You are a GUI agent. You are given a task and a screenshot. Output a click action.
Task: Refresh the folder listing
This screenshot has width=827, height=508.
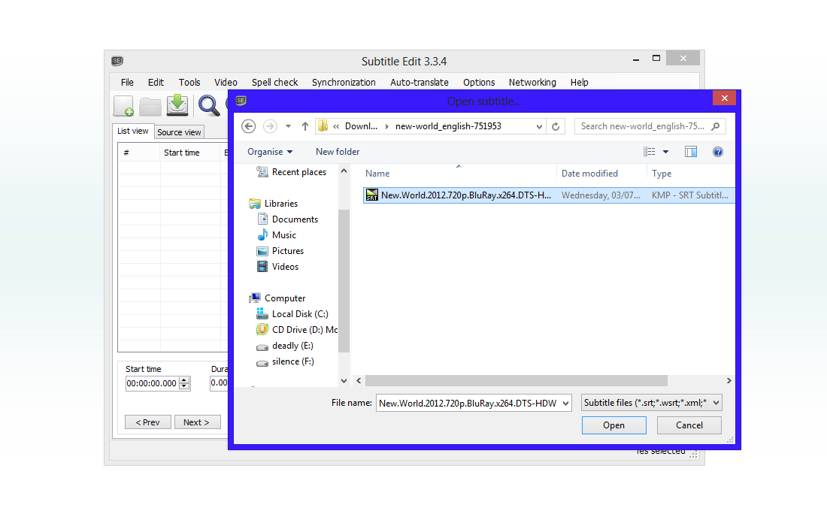pyautogui.click(x=556, y=126)
